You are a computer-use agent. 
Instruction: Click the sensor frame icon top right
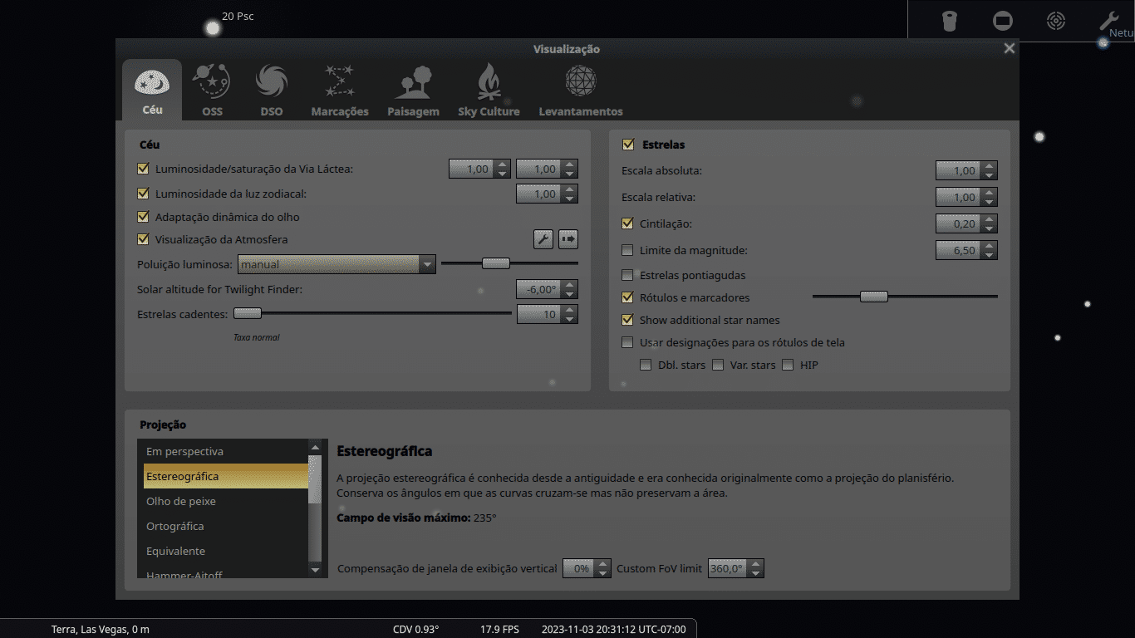[1003, 21]
